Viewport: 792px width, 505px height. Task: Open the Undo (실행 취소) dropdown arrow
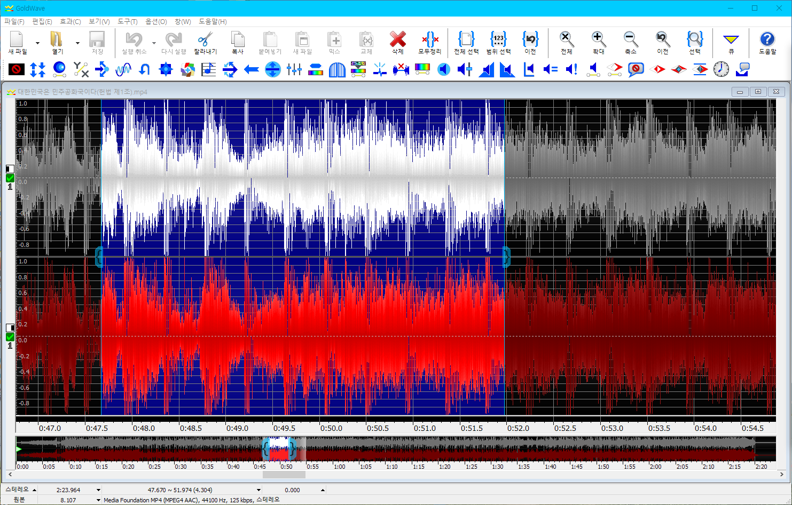[154, 43]
